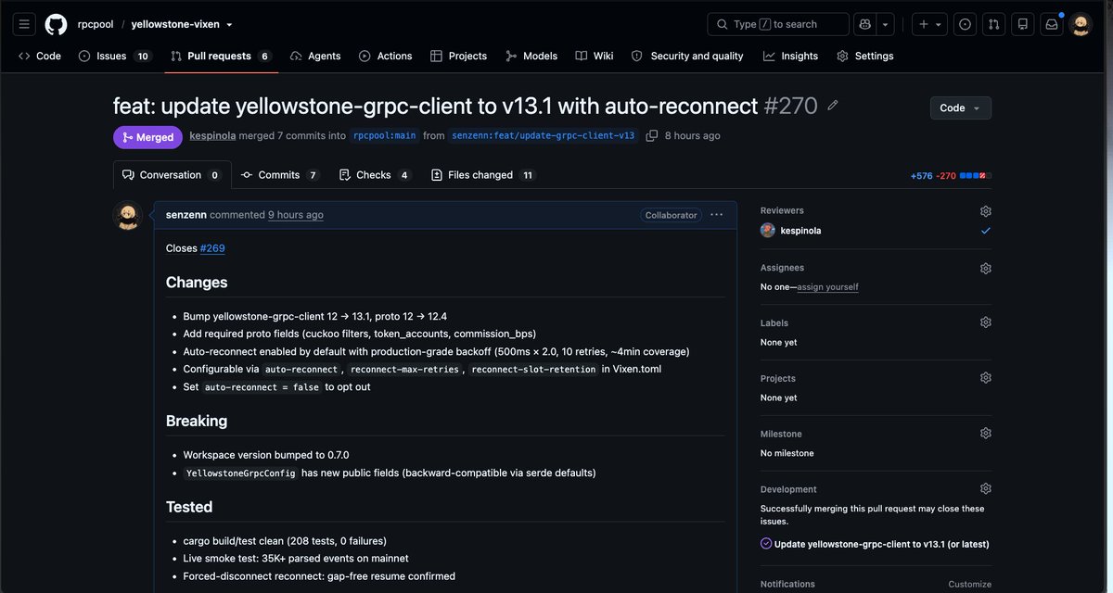Edit Development with gear icon
This screenshot has width=1113, height=593.
(x=986, y=489)
